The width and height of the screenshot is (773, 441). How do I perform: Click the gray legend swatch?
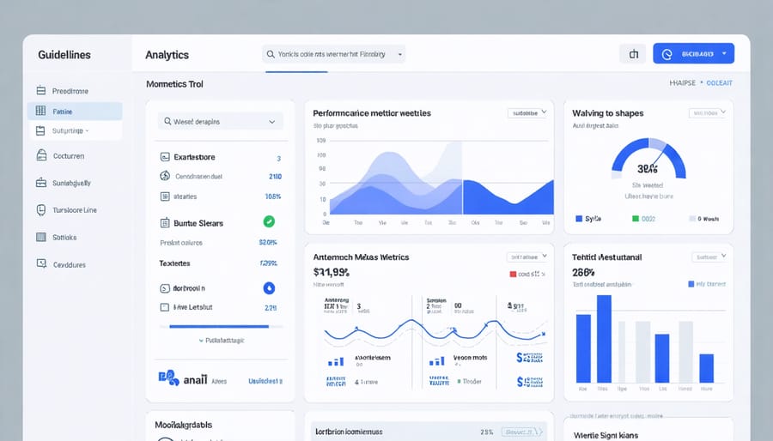(692, 219)
